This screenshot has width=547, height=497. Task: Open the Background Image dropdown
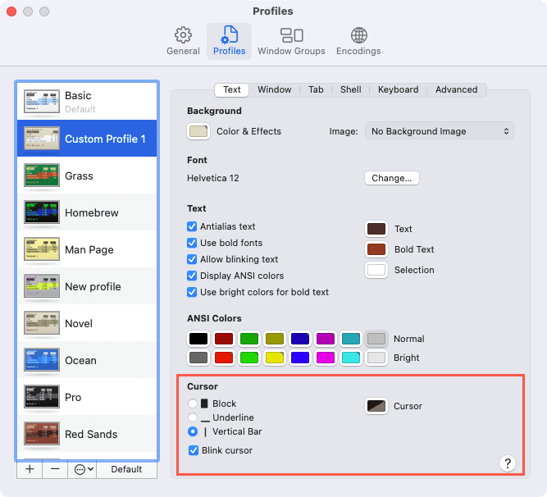click(x=440, y=131)
